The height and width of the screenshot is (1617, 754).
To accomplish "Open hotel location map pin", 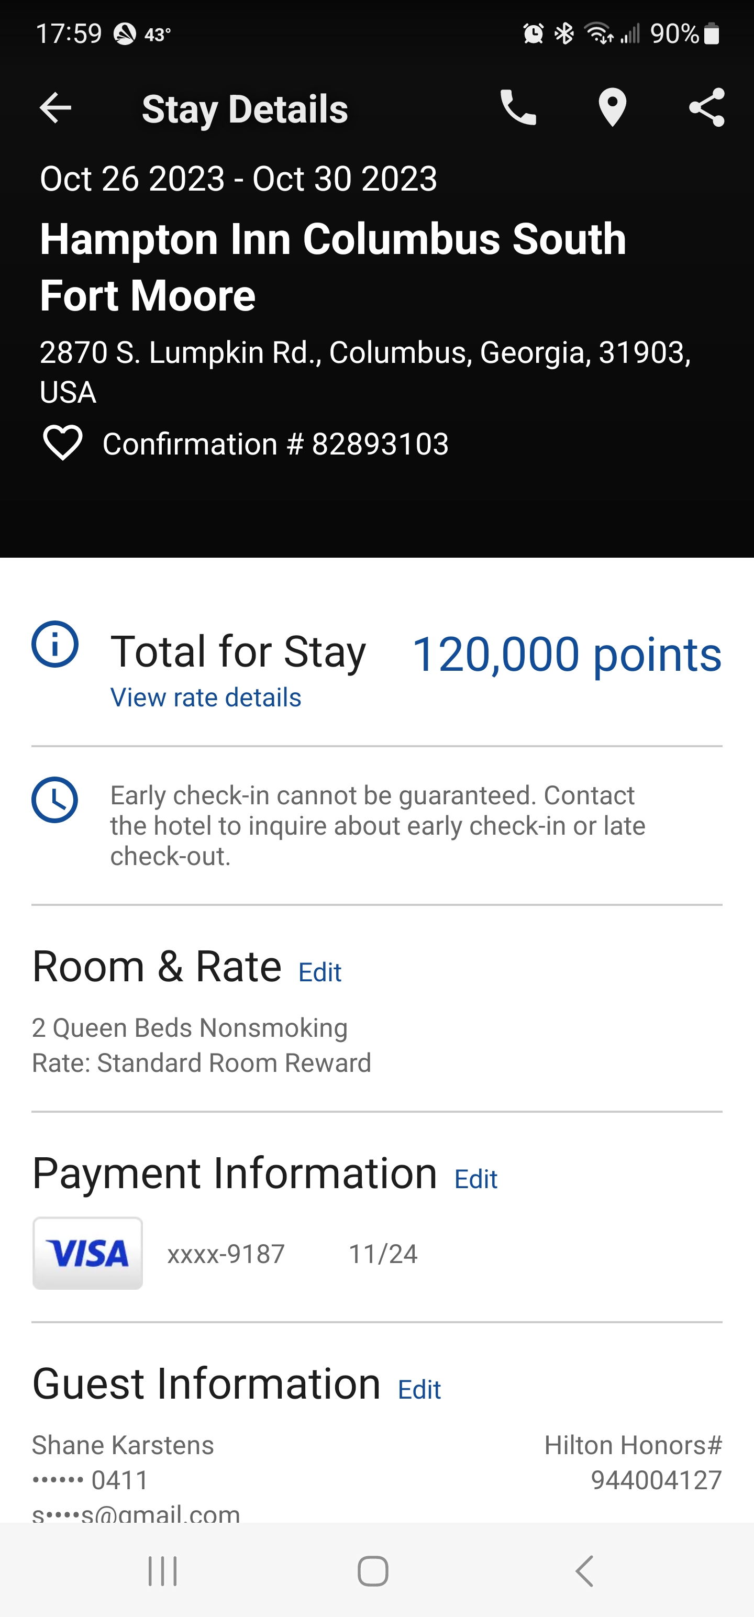I will click(612, 108).
